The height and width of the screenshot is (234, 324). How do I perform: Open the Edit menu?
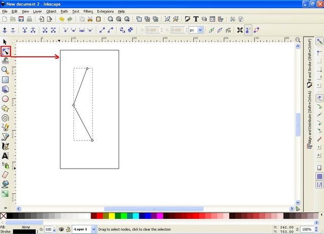(x=15, y=12)
